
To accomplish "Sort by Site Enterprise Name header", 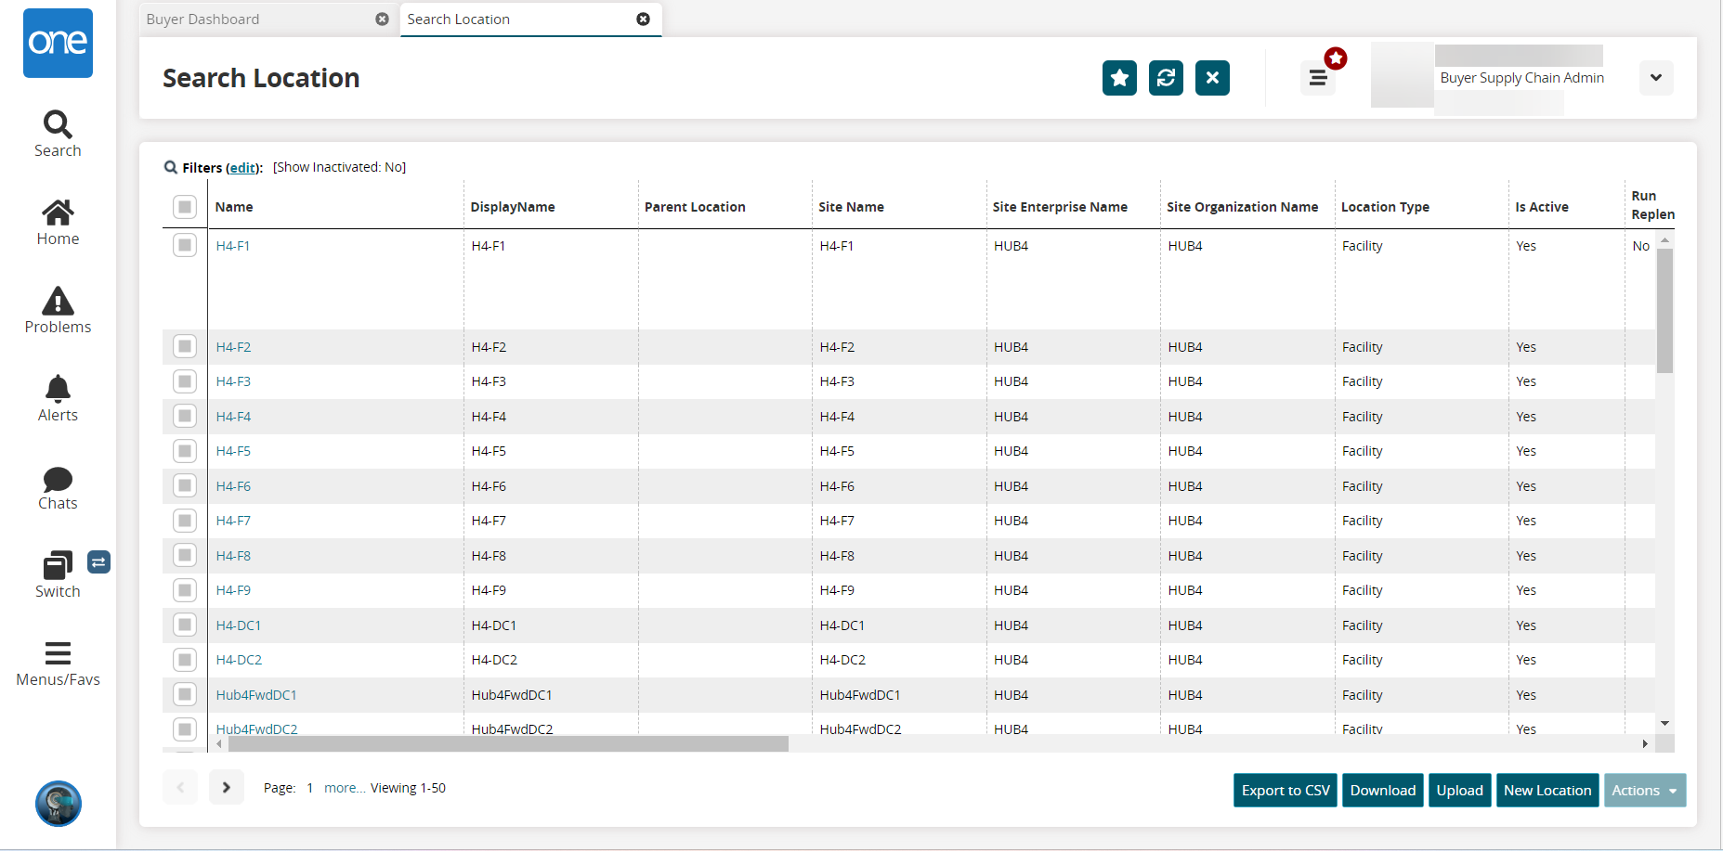I will [1060, 207].
